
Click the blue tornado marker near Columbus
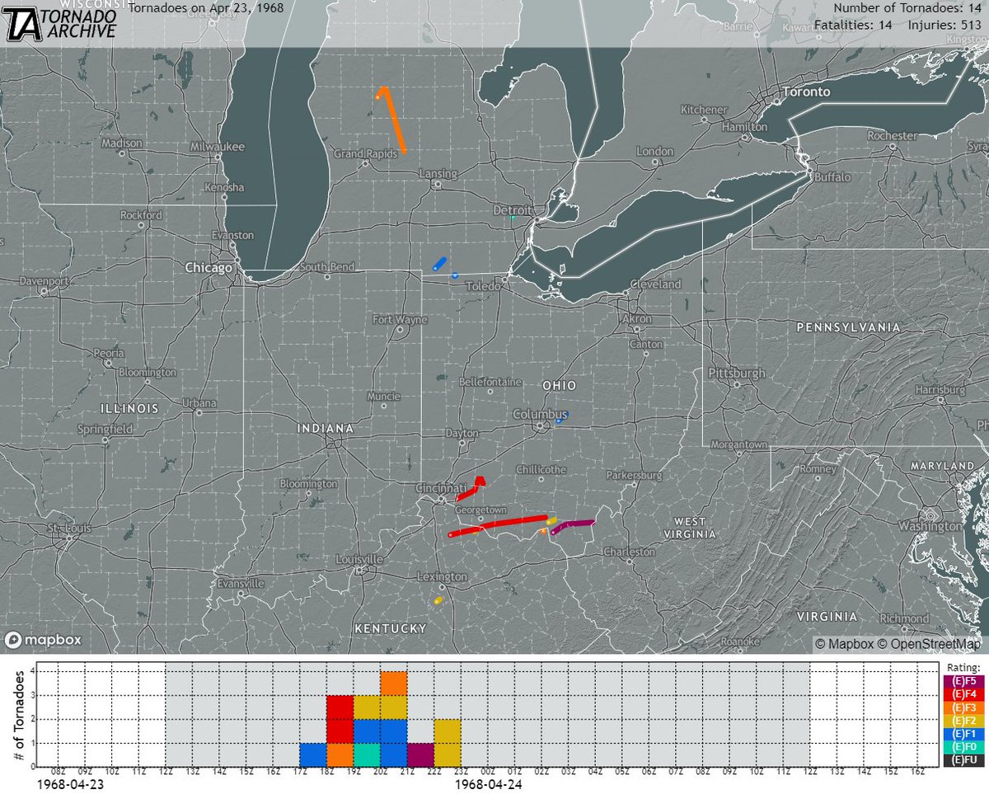point(561,418)
